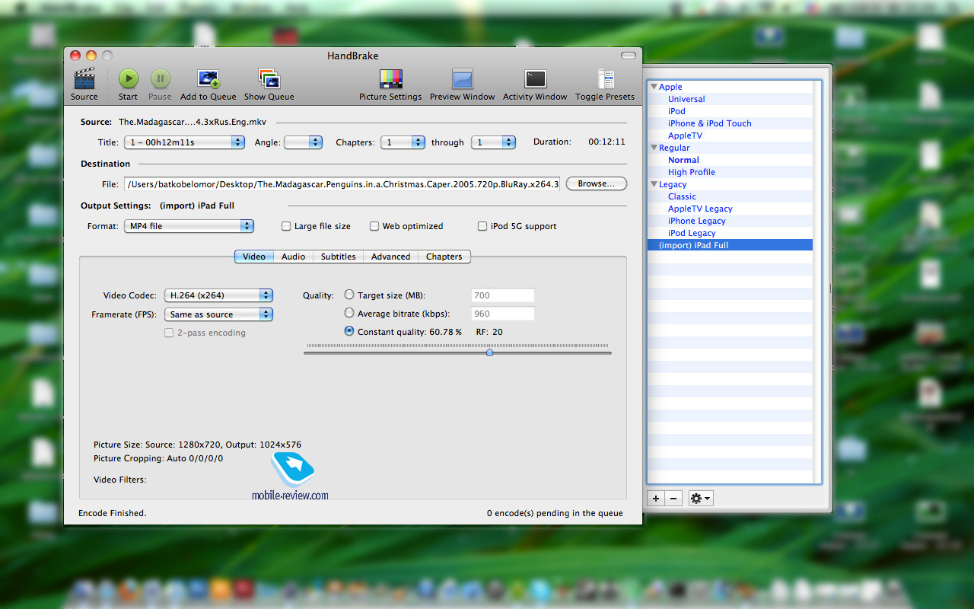This screenshot has height=609, width=974.
Task: Click the Target size 700 field
Action: coord(502,295)
